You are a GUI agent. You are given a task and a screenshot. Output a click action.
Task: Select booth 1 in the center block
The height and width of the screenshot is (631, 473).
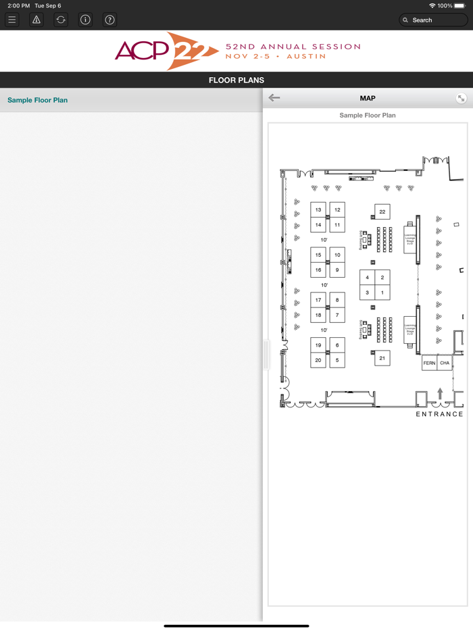pyautogui.click(x=382, y=293)
